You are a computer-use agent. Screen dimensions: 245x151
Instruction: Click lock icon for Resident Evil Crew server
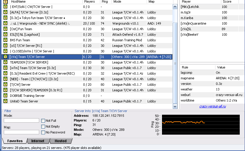click(6, 73)
